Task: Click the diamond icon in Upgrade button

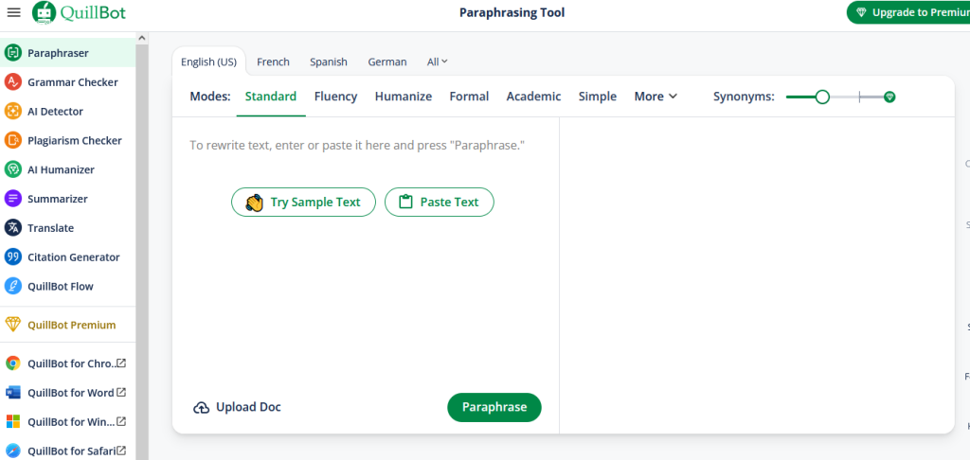Action: [x=861, y=12]
